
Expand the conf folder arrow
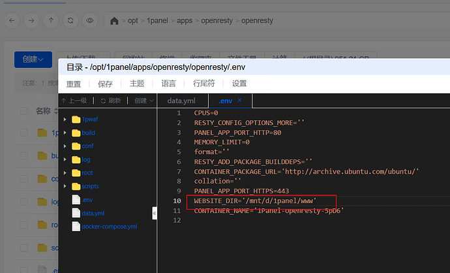tap(65, 146)
